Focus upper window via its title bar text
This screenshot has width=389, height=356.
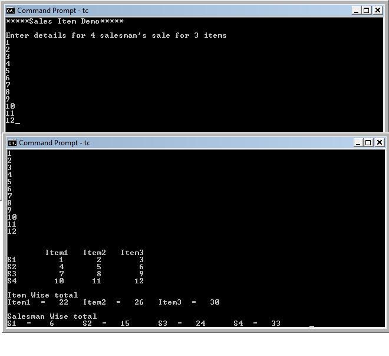[x=52, y=11]
